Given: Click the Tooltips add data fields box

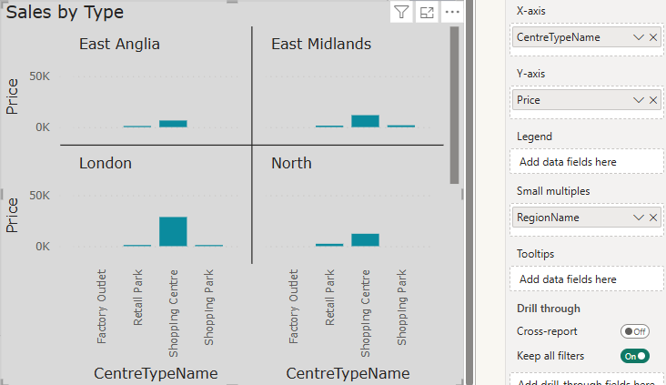Looking at the screenshot, I should pos(586,279).
